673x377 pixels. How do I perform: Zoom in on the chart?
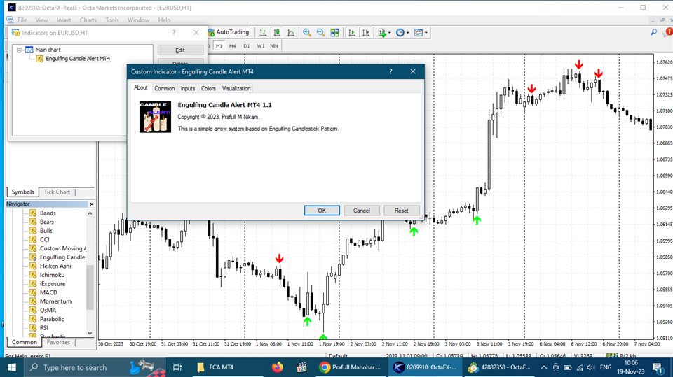pos(307,33)
